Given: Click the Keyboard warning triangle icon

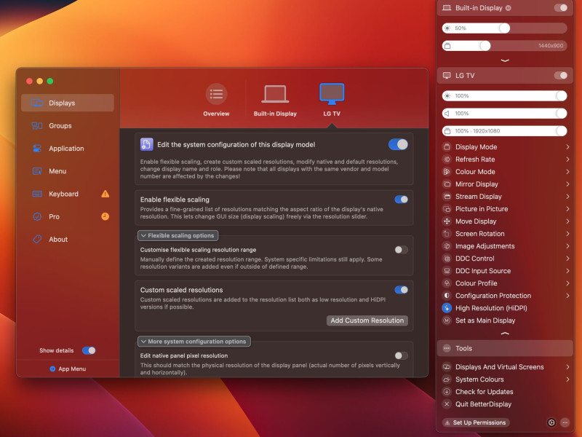Looking at the screenshot, I should click(105, 194).
